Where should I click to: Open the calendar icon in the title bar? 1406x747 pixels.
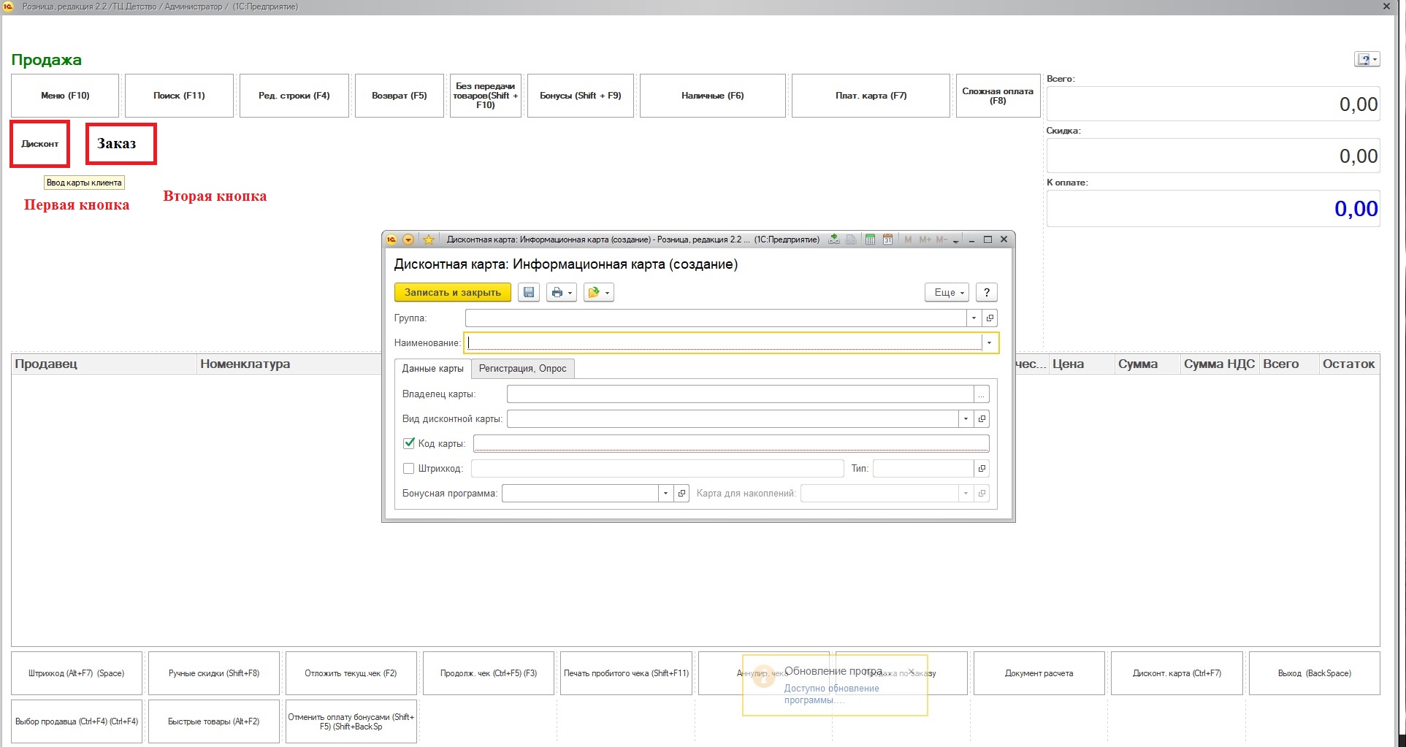click(887, 240)
